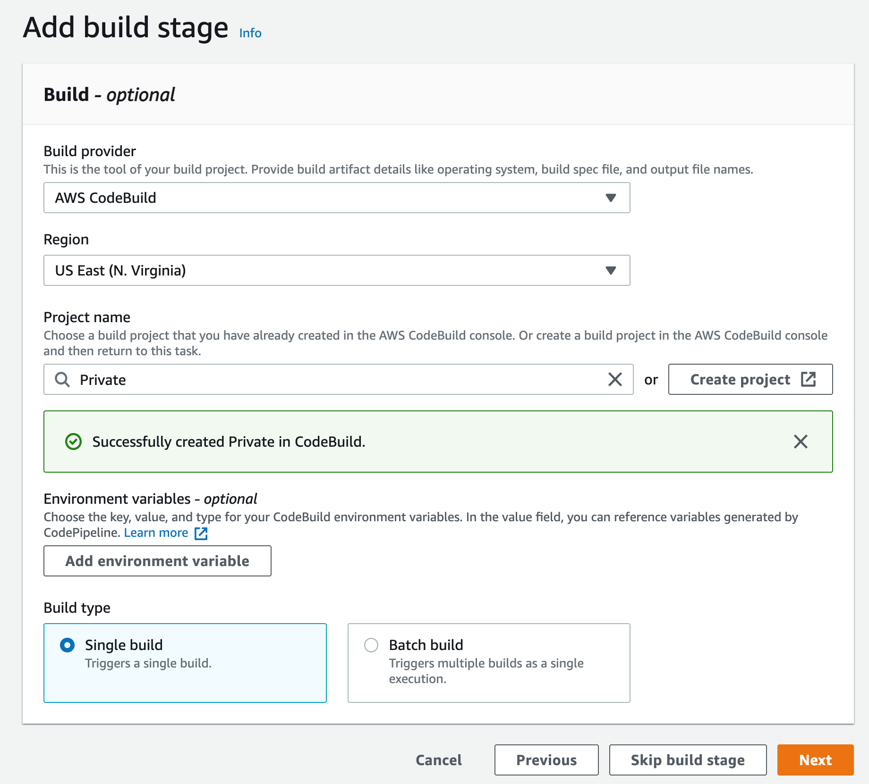Click the Cancel button
869x784 pixels.
[x=438, y=759]
